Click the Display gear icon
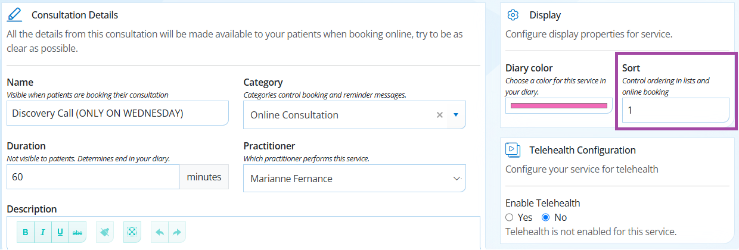Screen dimensions: 739x250 coord(513,15)
